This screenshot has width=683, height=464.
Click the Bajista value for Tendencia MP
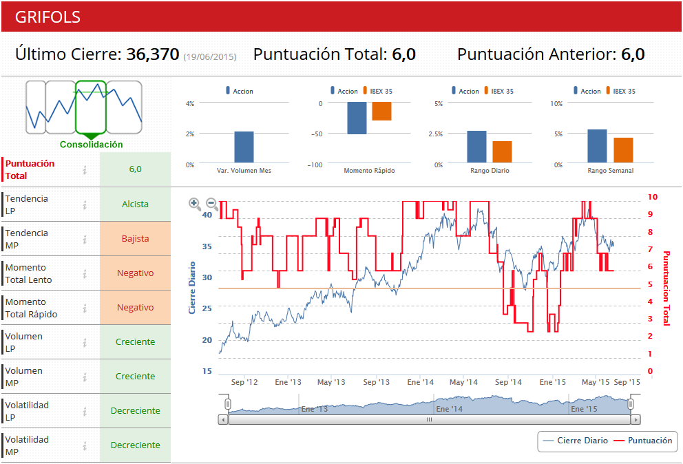pyautogui.click(x=135, y=238)
